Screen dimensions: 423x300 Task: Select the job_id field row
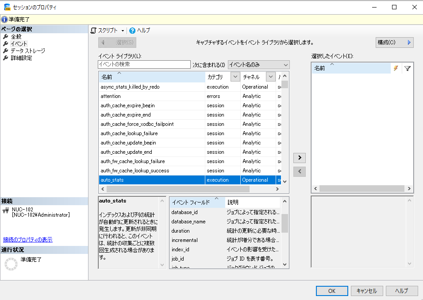coord(225,259)
